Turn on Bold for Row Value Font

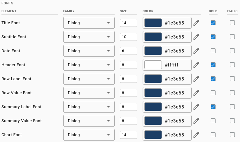pos(213,93)
